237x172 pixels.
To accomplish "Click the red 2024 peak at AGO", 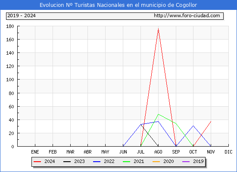I will coord(158,28).
